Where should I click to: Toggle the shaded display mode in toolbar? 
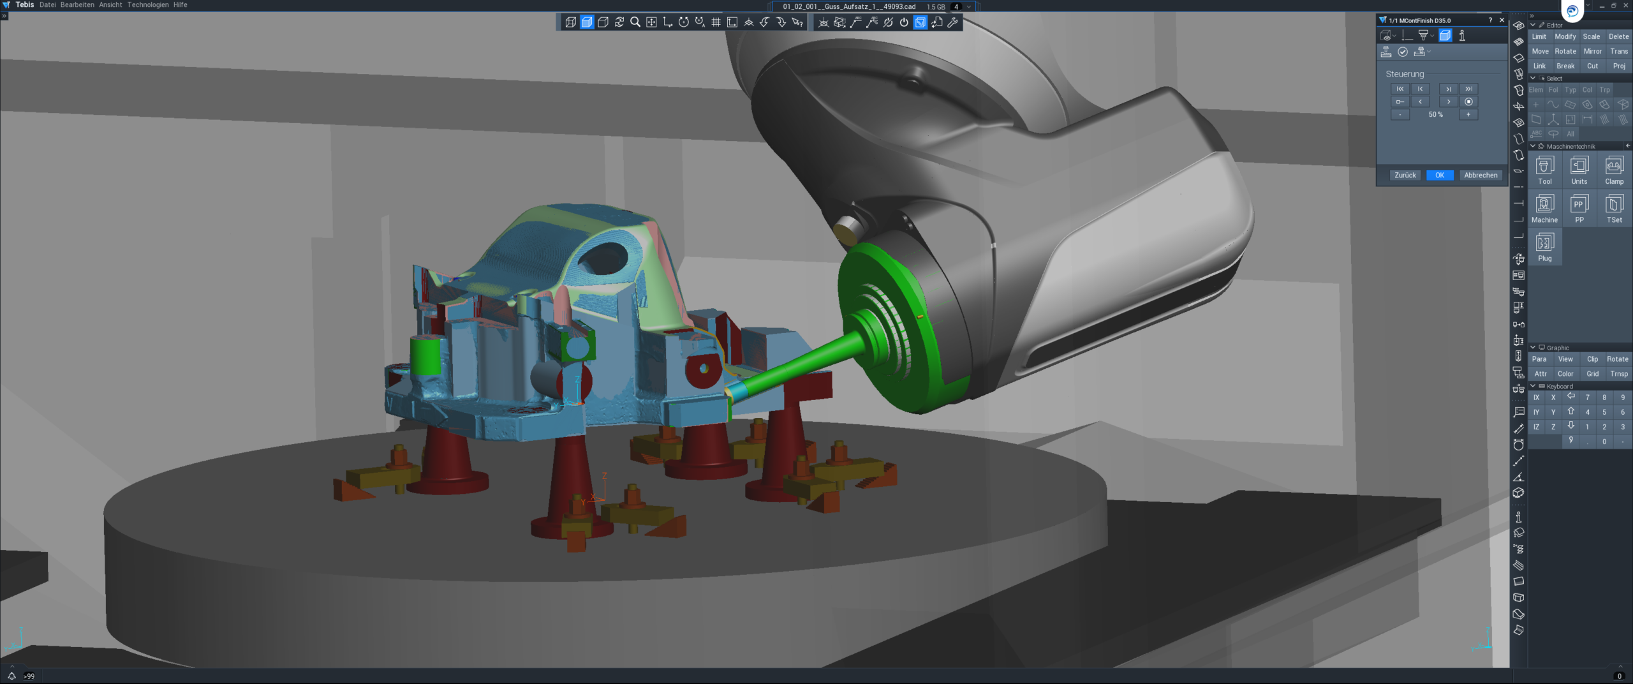pos(587,22)
